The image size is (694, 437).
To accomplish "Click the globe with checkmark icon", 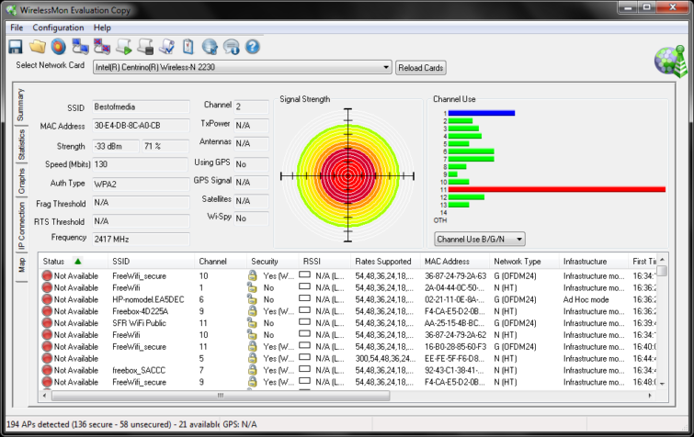I will [210, 47].
